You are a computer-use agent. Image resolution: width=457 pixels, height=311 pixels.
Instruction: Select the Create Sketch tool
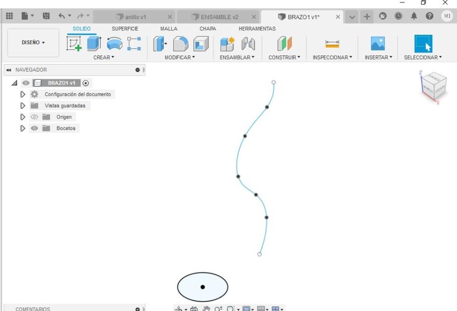pos(74,44)
